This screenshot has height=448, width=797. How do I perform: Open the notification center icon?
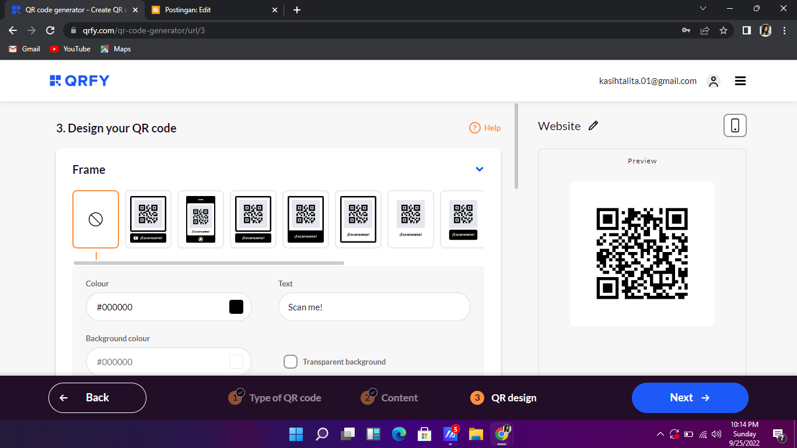coord(778,434)
